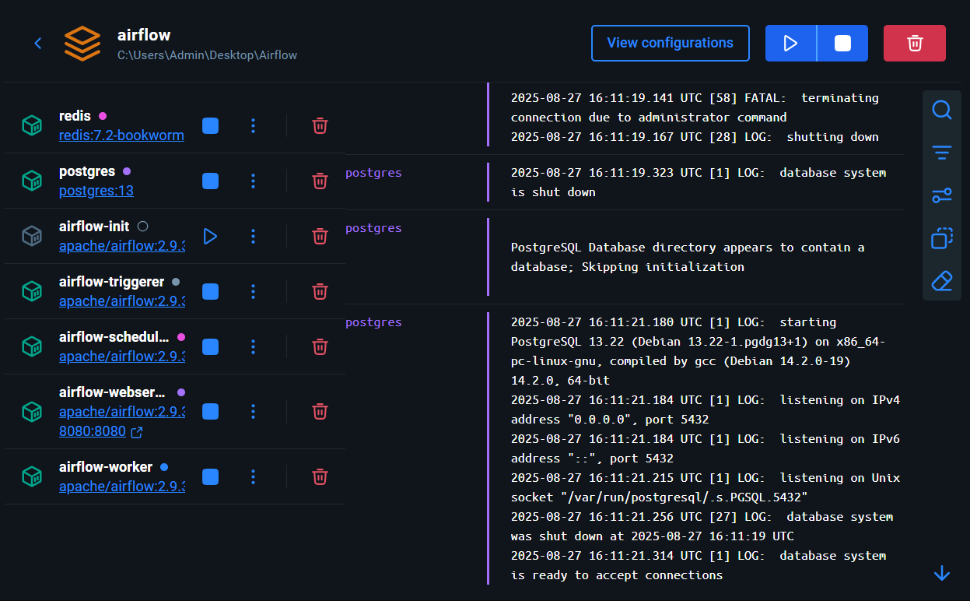
Task: Clear the terminal with eraser icon
Action: (942, 280)
